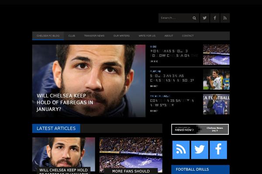Open 'More fans should' article title
Image resolution: width=262 pixels, height=174 pixels.
[x=131, y=171]
